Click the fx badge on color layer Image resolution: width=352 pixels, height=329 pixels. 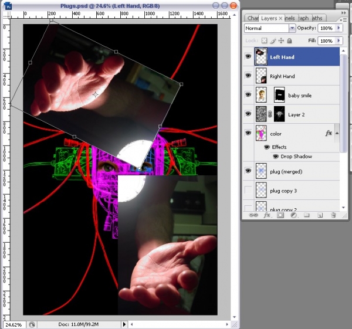(x=329, y=133)
